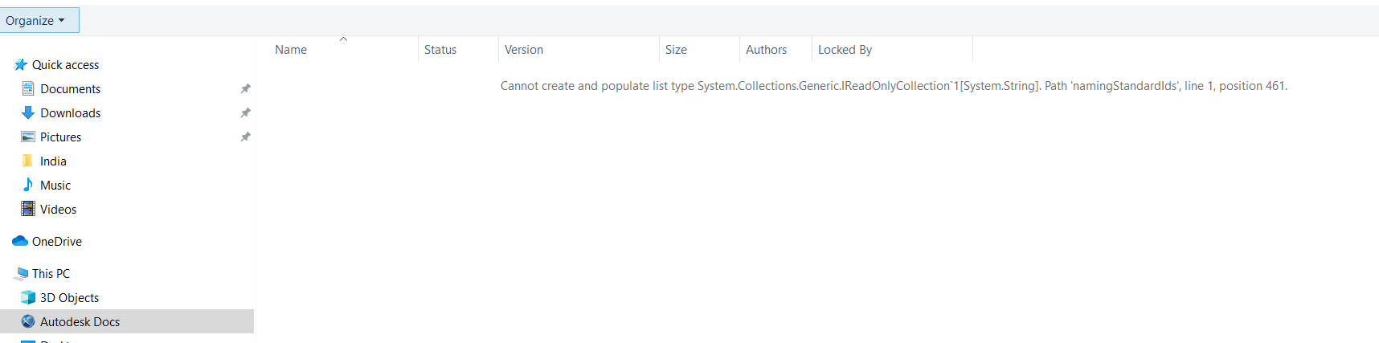This screenshot has height=343, width=1379.
Task: Sort by the Authors column header
Action: (775, 50)
